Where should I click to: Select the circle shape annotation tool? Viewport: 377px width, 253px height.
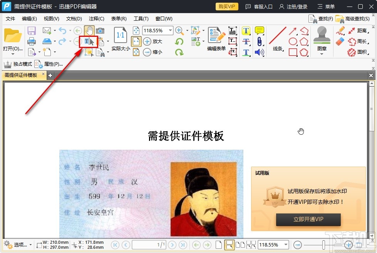pyautogui.click(x=293, y=41)
